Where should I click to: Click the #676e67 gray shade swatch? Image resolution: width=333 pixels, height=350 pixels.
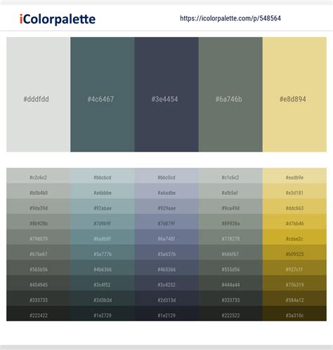click(x=39, y=253)
